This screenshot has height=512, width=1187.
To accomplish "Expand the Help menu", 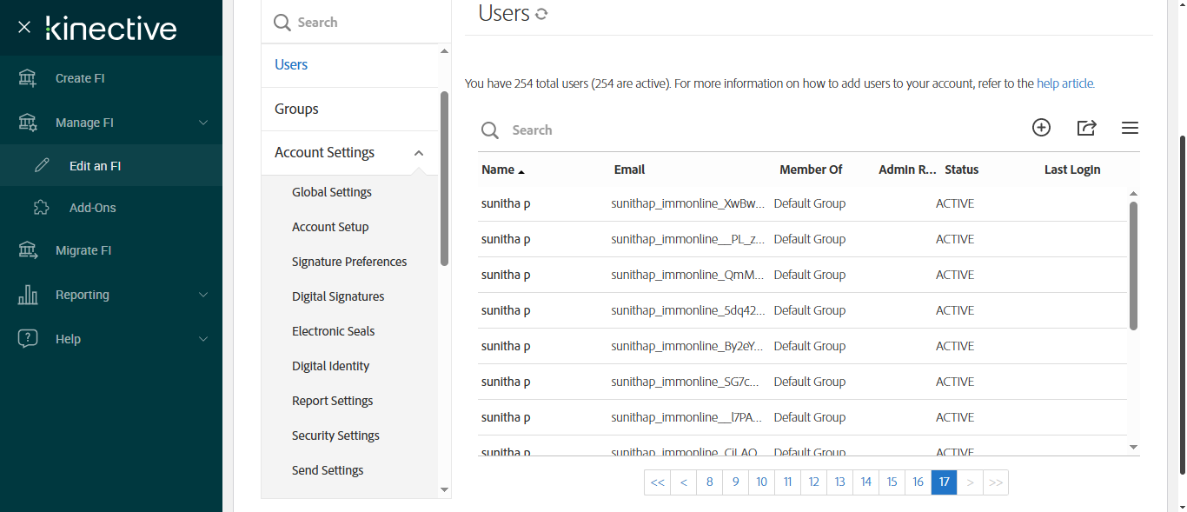I will tap(203, 339).
